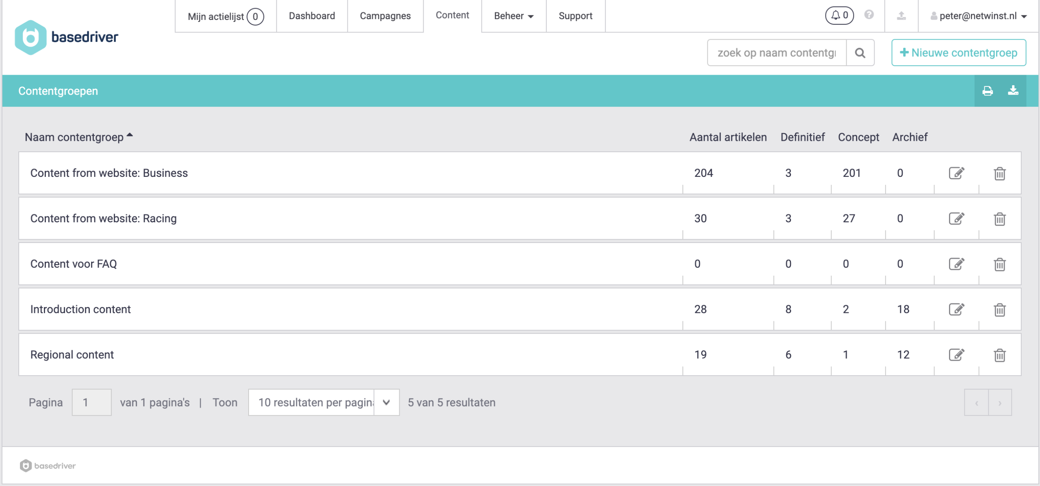Sort by Naam contentgroep
Screen dimensions: 1040x486
point(79,137)
